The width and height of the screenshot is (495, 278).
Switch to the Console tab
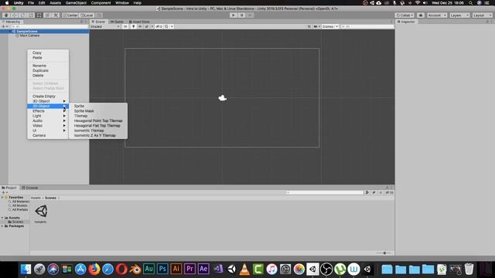click(x=30, y=188)
